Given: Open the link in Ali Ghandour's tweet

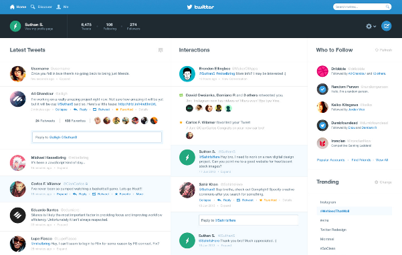Looking at the screenshot, I should click(137, 104).
